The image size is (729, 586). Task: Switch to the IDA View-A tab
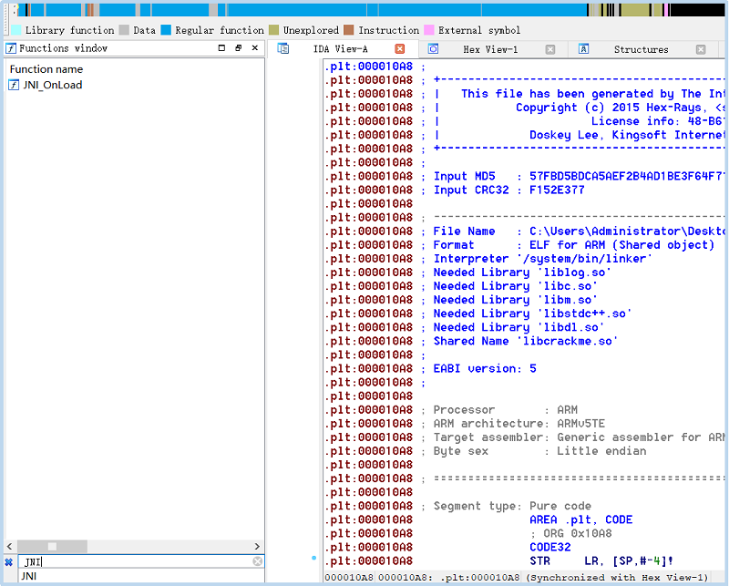(340, 49)
